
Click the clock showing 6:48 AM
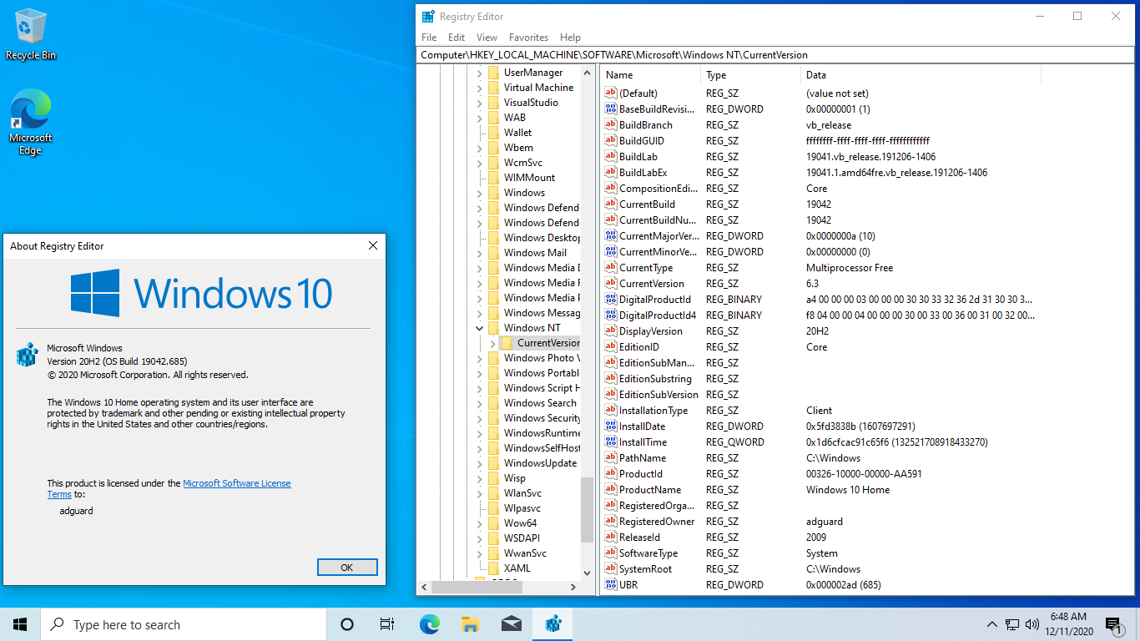pyautogui.click(x=1068, y=617)
